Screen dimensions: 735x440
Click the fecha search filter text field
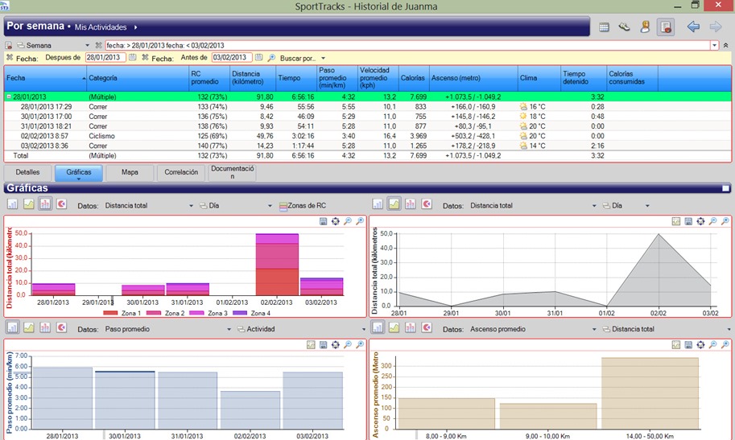pos(407,46)
